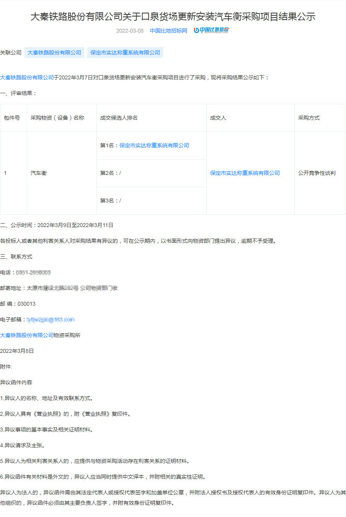This screenshot has height=517, width=346.
Task: Click the postal code 030013
Action: coord(26,304)
